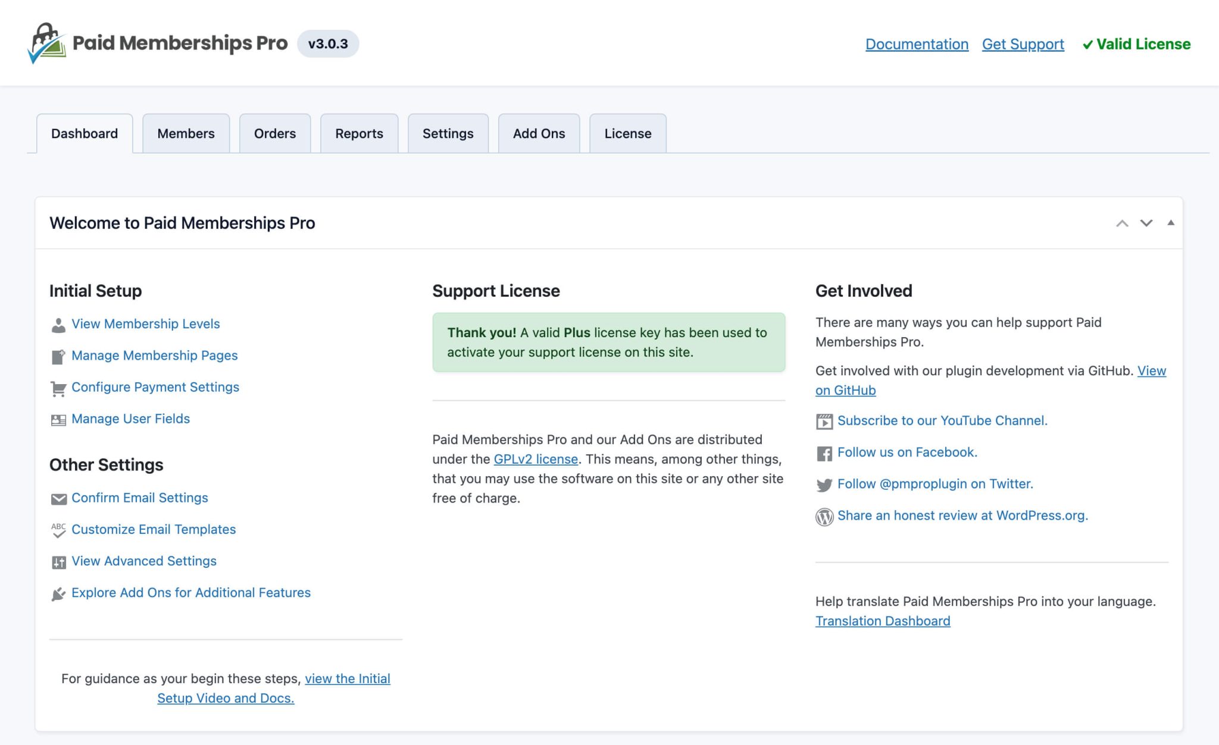Click the page icon beside Manage Membership Pages
1219x745 pixels.
point(58,357)
